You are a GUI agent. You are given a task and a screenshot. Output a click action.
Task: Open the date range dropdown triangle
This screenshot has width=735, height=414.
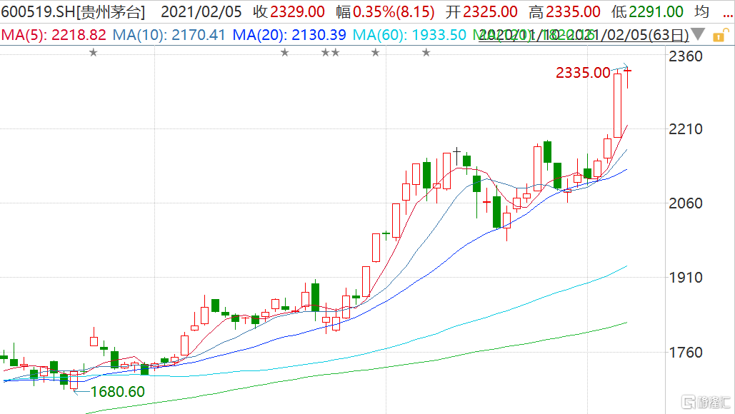tap(698, 34)
